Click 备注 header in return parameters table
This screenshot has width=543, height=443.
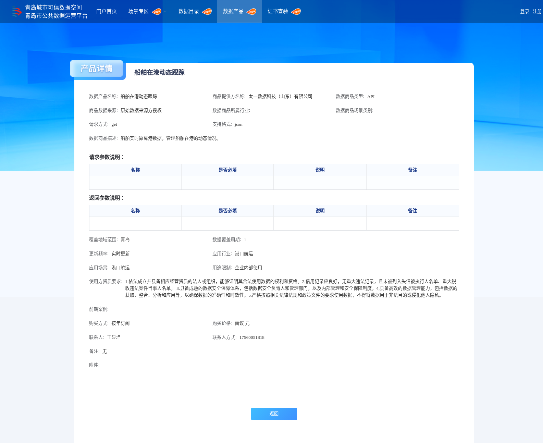[412, 211]
